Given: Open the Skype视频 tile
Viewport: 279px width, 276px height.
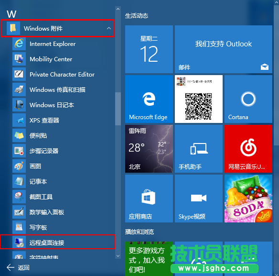Looking at the screenshot, I should coord(199,199).
